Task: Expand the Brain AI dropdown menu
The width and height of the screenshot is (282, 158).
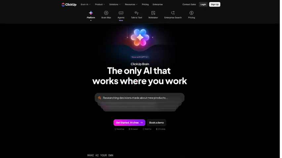Action: [86, 5]
